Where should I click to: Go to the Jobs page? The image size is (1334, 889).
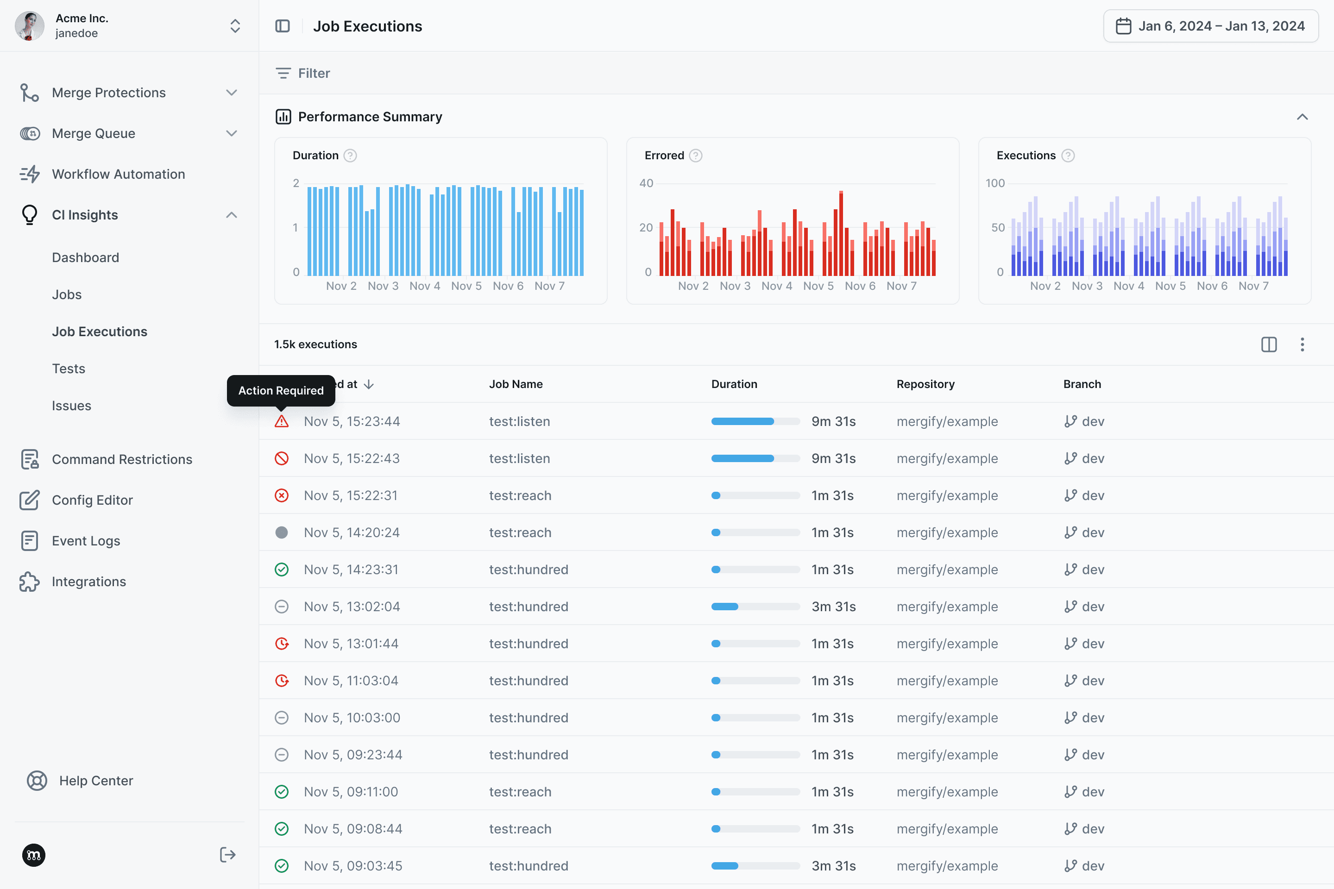67,294
